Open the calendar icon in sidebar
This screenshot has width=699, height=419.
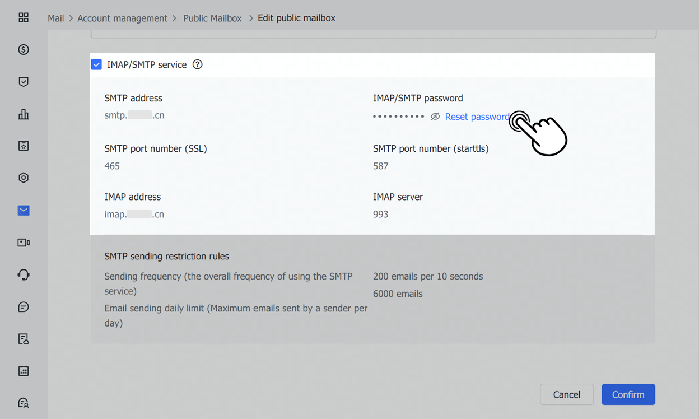click(23, 370)
